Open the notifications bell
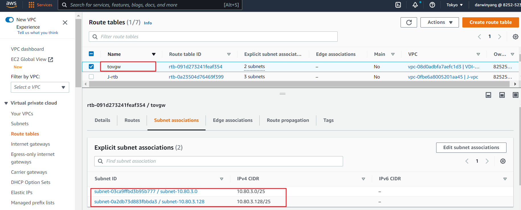Image resolution: width=521 pixels, height=210 pixels. [415, 5]
